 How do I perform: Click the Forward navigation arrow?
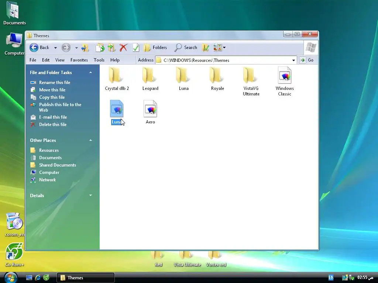(x=66, y=48)
